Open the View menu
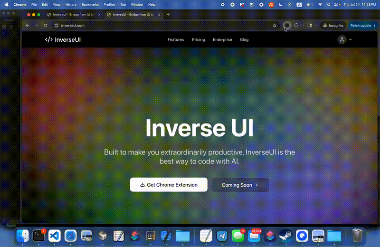The height and width of the screenshot is (247, 380). coord(57,5)
